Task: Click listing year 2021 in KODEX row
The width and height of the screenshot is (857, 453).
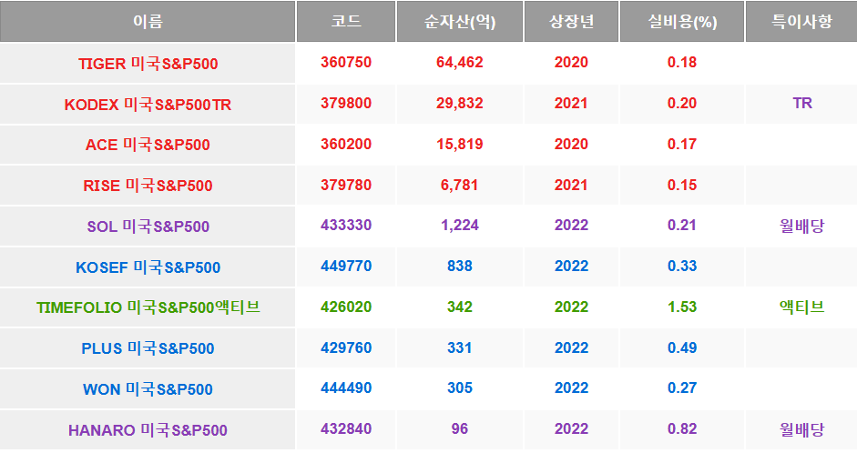Action: coord(571,103)
